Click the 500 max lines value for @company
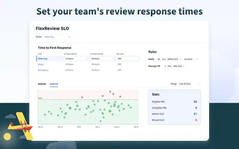The height and width of the screenshot is (149, 239). point(119,70)
